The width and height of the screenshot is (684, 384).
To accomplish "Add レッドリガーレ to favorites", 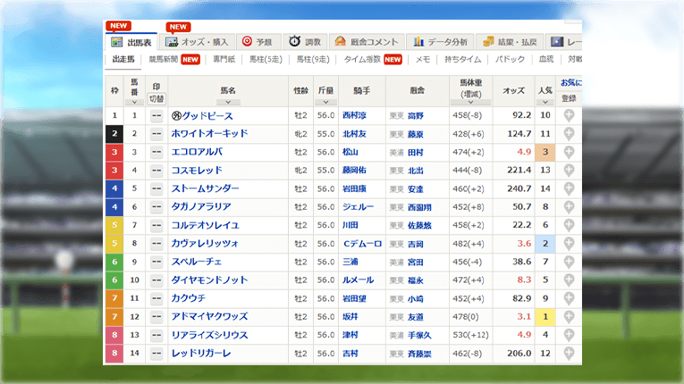I will coord(569,354).
